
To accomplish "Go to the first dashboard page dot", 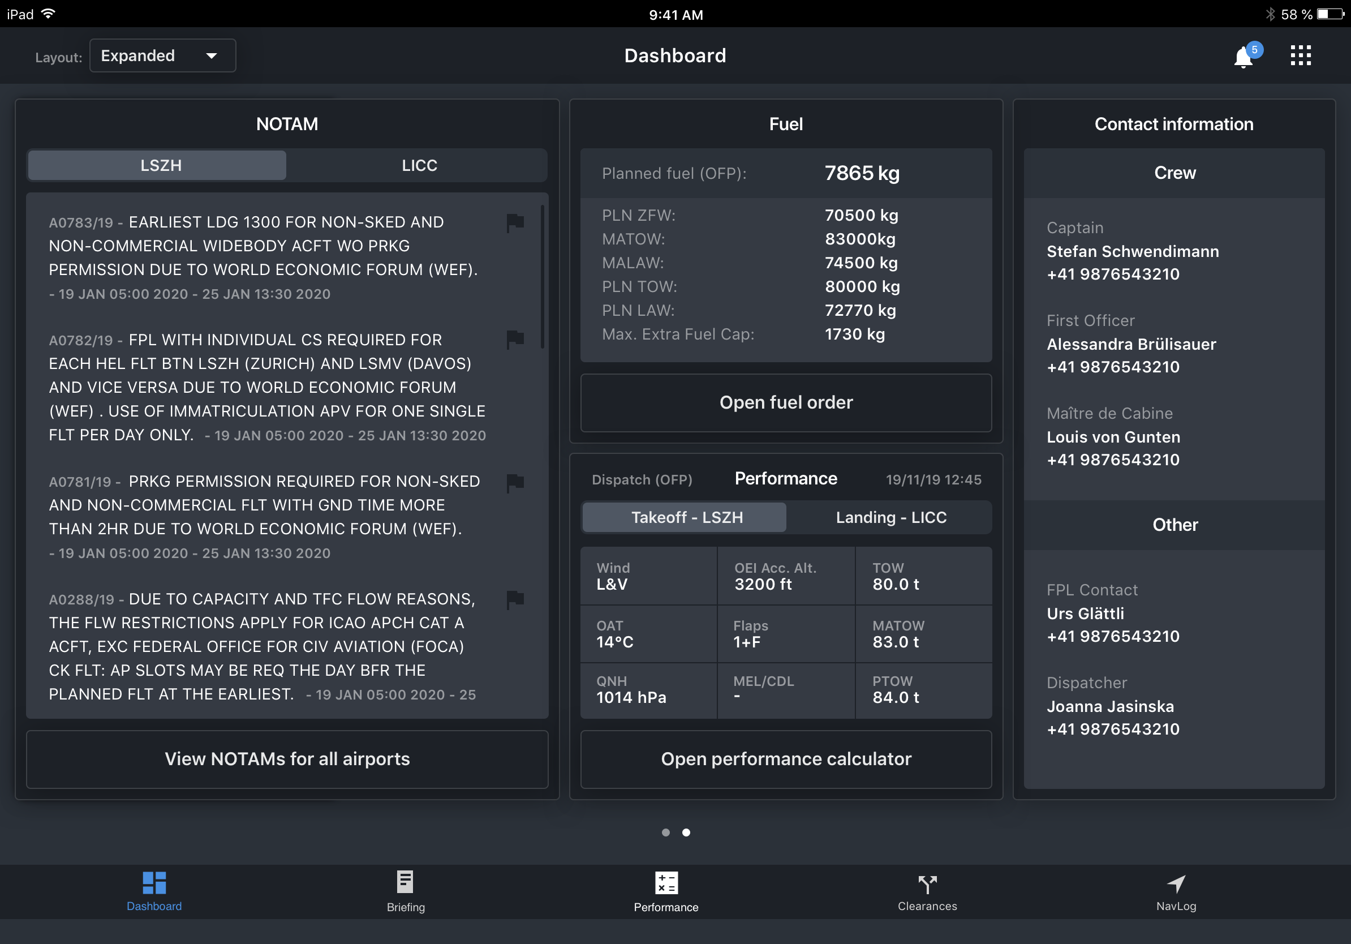I will click(665, 832).
